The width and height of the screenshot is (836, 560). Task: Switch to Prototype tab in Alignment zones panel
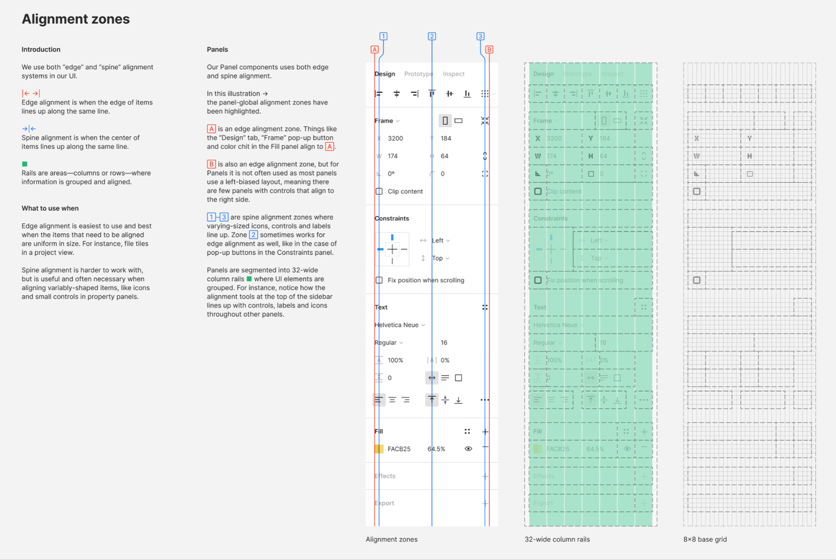[x=419, y=74]
